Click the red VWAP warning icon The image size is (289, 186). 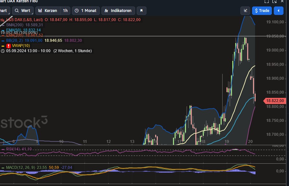pos(8,46)
